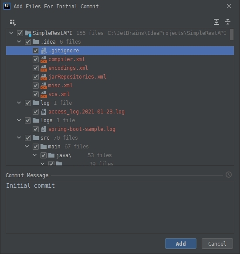Uncheck the SimpleRestAPI root checkbox
This screenshot has width=240, height=254.
[x=20, y=33]
